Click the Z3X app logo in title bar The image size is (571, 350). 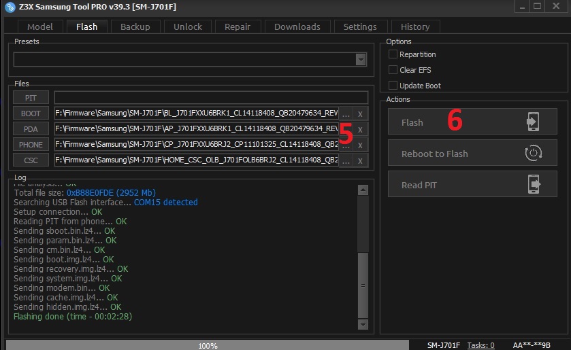coord(10,7)
